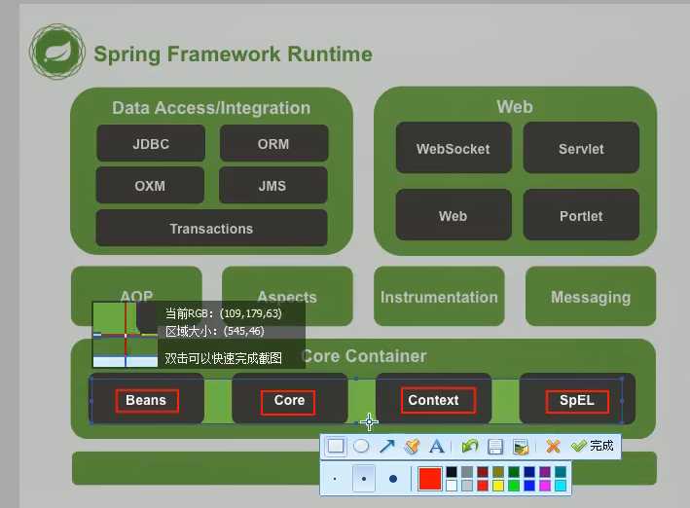690x508 pixels.
Task: Pick the dark green color swatch
Action: (x=514, y=472)
